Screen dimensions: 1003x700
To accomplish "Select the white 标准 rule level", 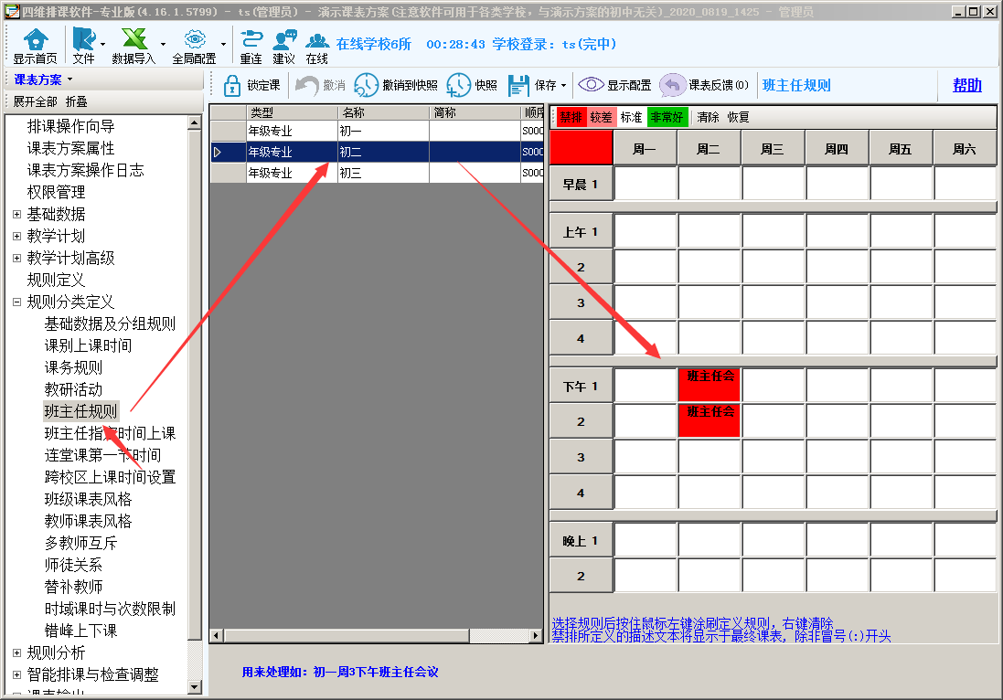I will click(x=631, y=117).
